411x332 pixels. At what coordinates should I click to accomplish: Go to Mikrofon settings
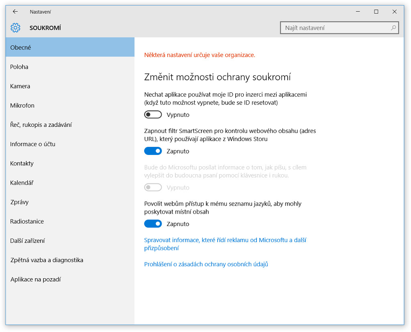pos(22,106)
